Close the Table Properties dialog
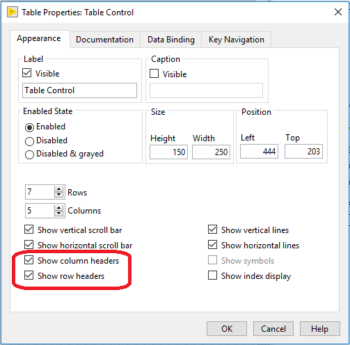The height and width of the screenshot is (345, 350). click(x=338, y=12)
